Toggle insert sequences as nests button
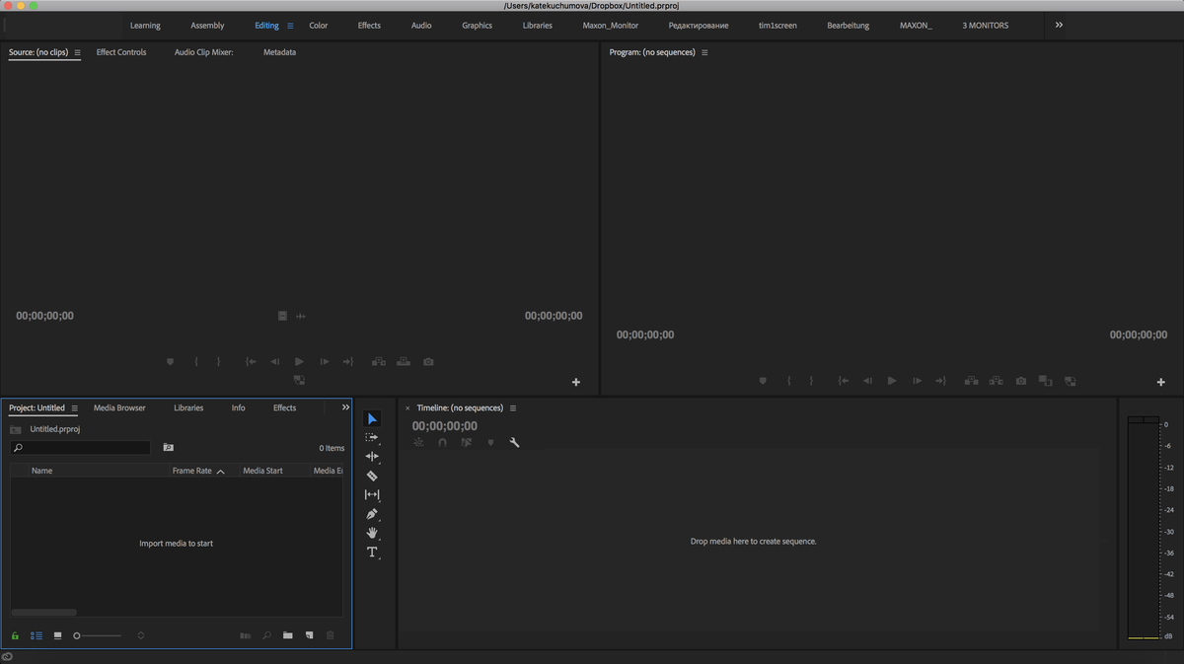 coord(418,443)
